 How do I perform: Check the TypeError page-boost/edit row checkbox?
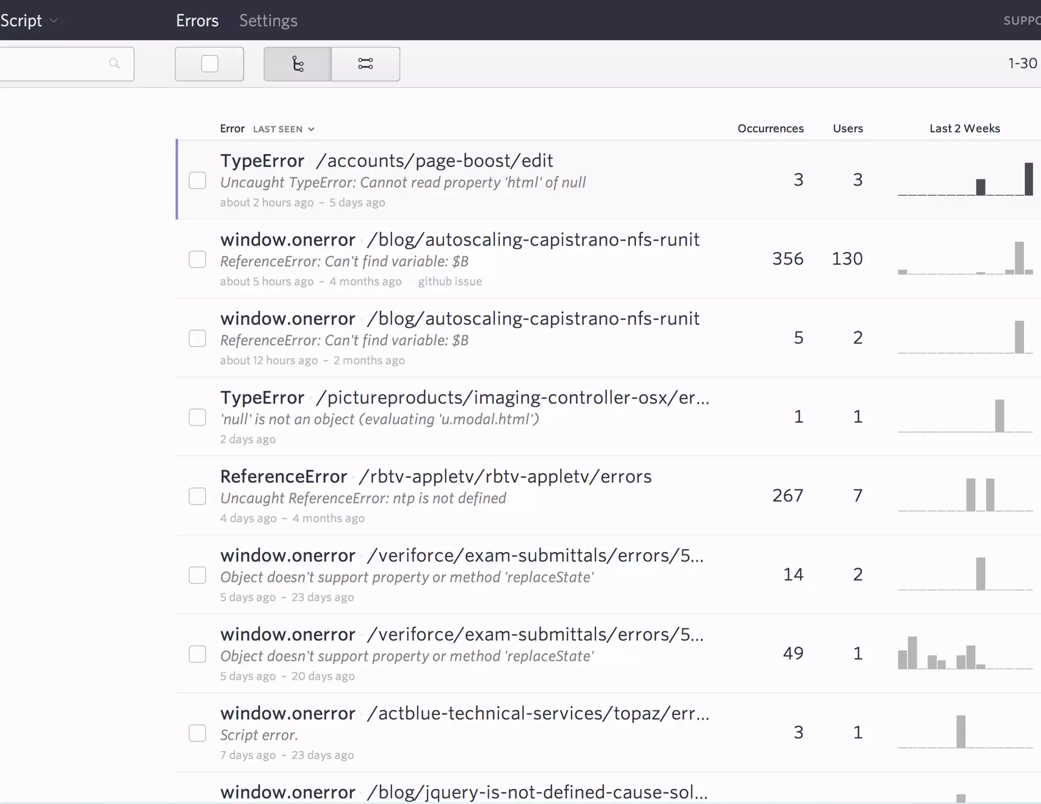pyautogui.click(x=197, y=180)
